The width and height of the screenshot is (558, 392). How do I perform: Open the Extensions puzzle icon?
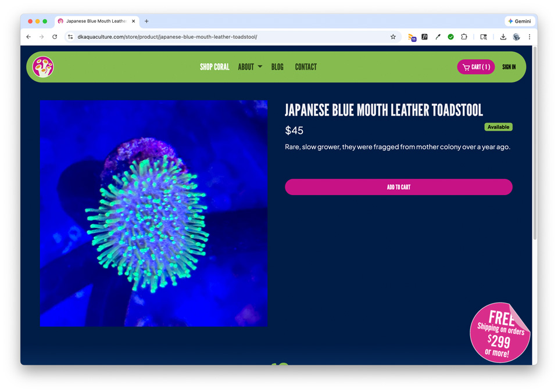464,37
